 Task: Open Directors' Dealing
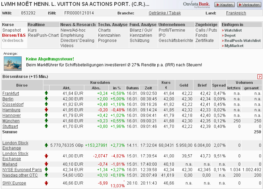[x=77, y=41]
